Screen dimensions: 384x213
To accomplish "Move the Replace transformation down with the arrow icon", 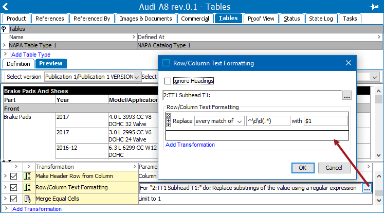I will (x=168, y=125).
